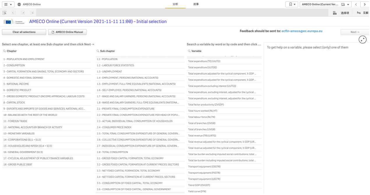Select chapter 18 - GROSS PUBLIC DEBT
This screenshot has height=195, width=370.
coord(47,165)
